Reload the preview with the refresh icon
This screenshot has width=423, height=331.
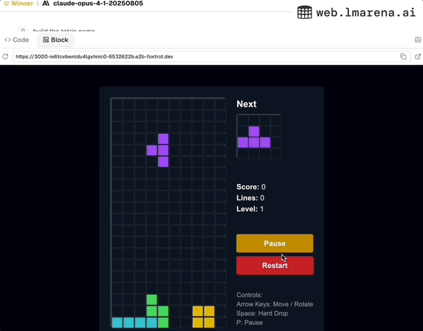point(5,57)
